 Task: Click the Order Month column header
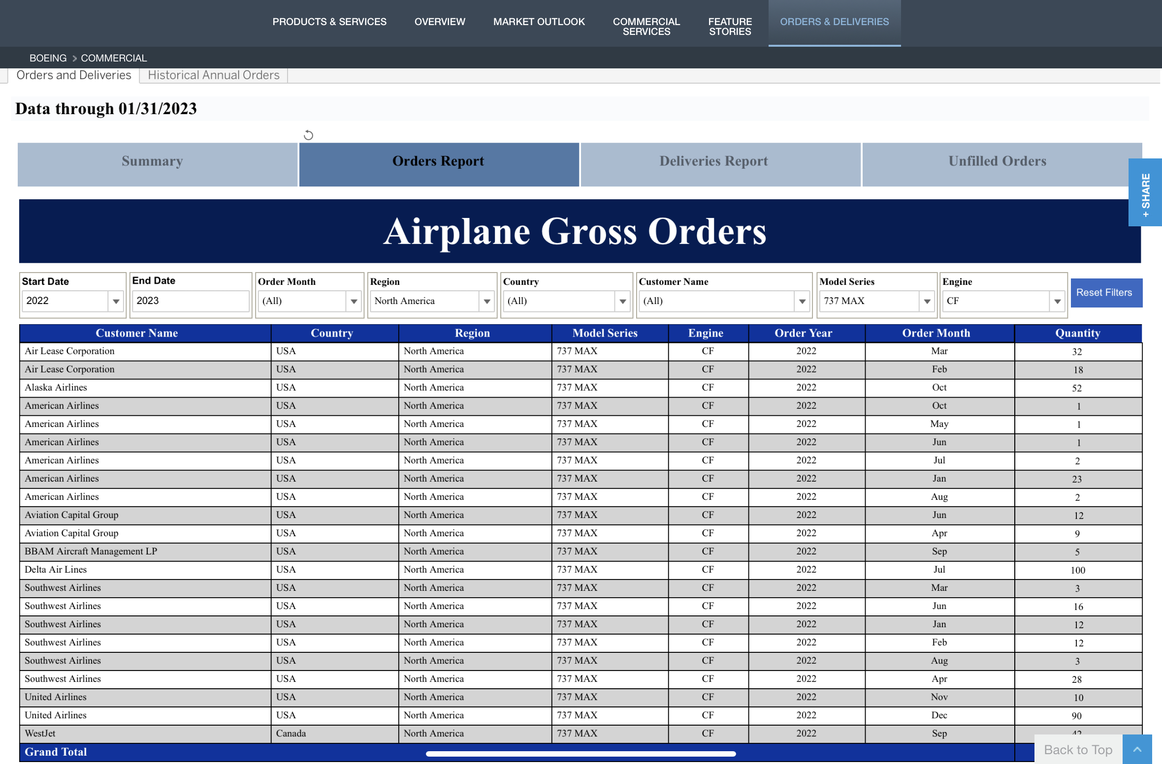(939, 333)
